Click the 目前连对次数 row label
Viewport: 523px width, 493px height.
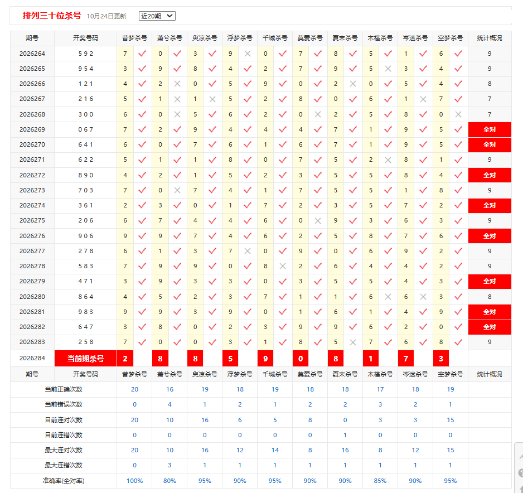click(x=64, y=420)
